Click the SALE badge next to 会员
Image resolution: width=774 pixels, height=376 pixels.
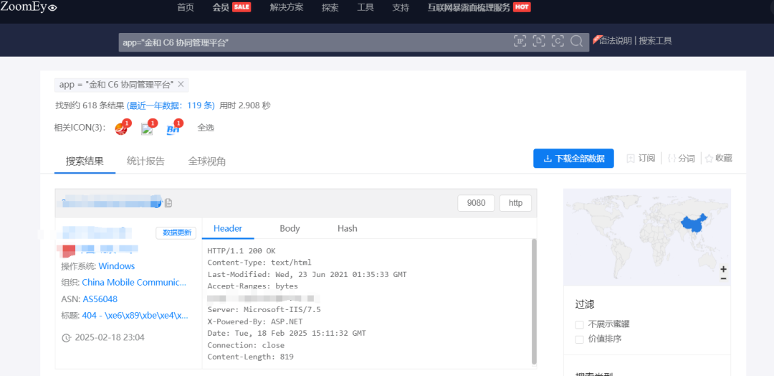pos(242,7)
